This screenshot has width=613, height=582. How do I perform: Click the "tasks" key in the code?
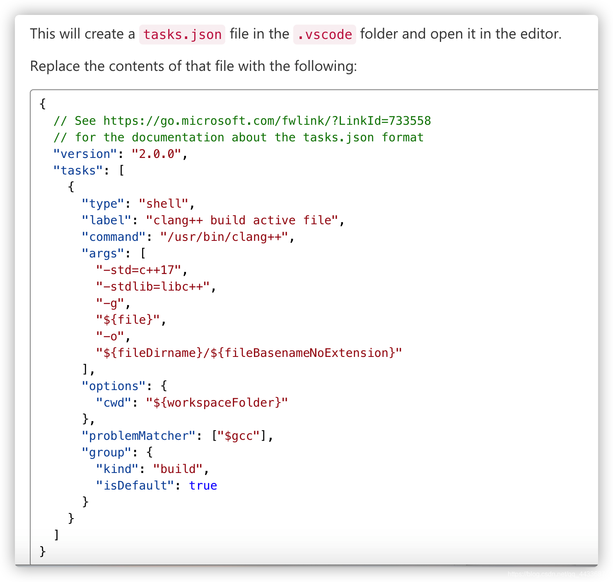[78, 170]
